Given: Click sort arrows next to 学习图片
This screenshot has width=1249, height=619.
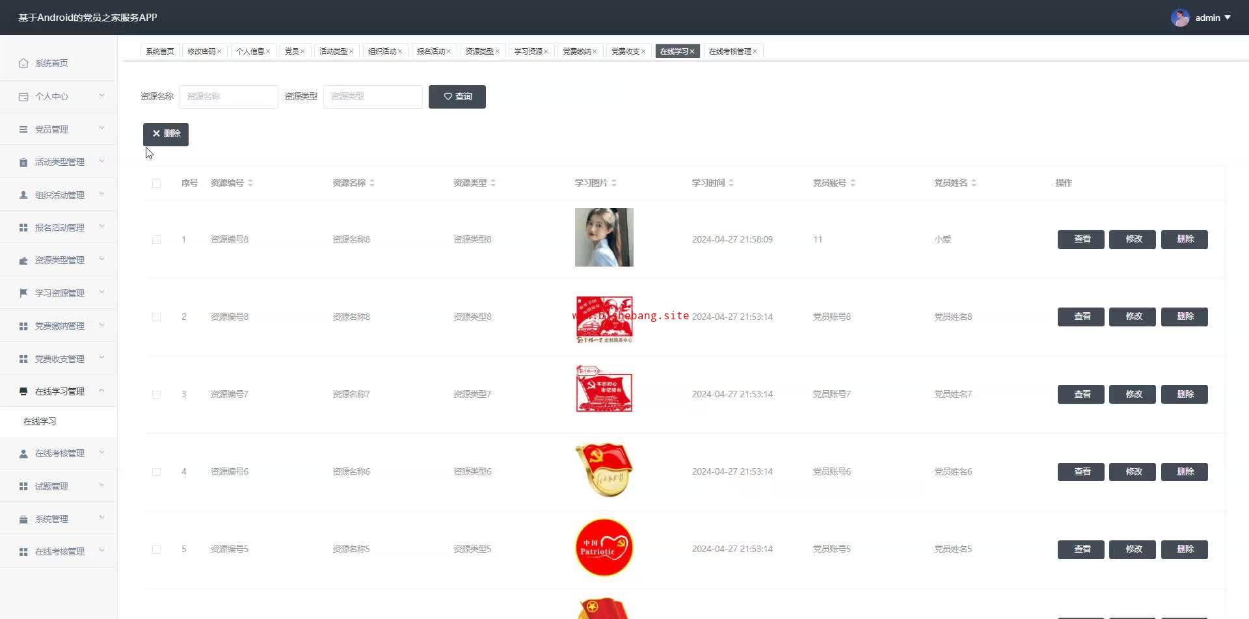Looking at the screenshot, I should (614, 183).
